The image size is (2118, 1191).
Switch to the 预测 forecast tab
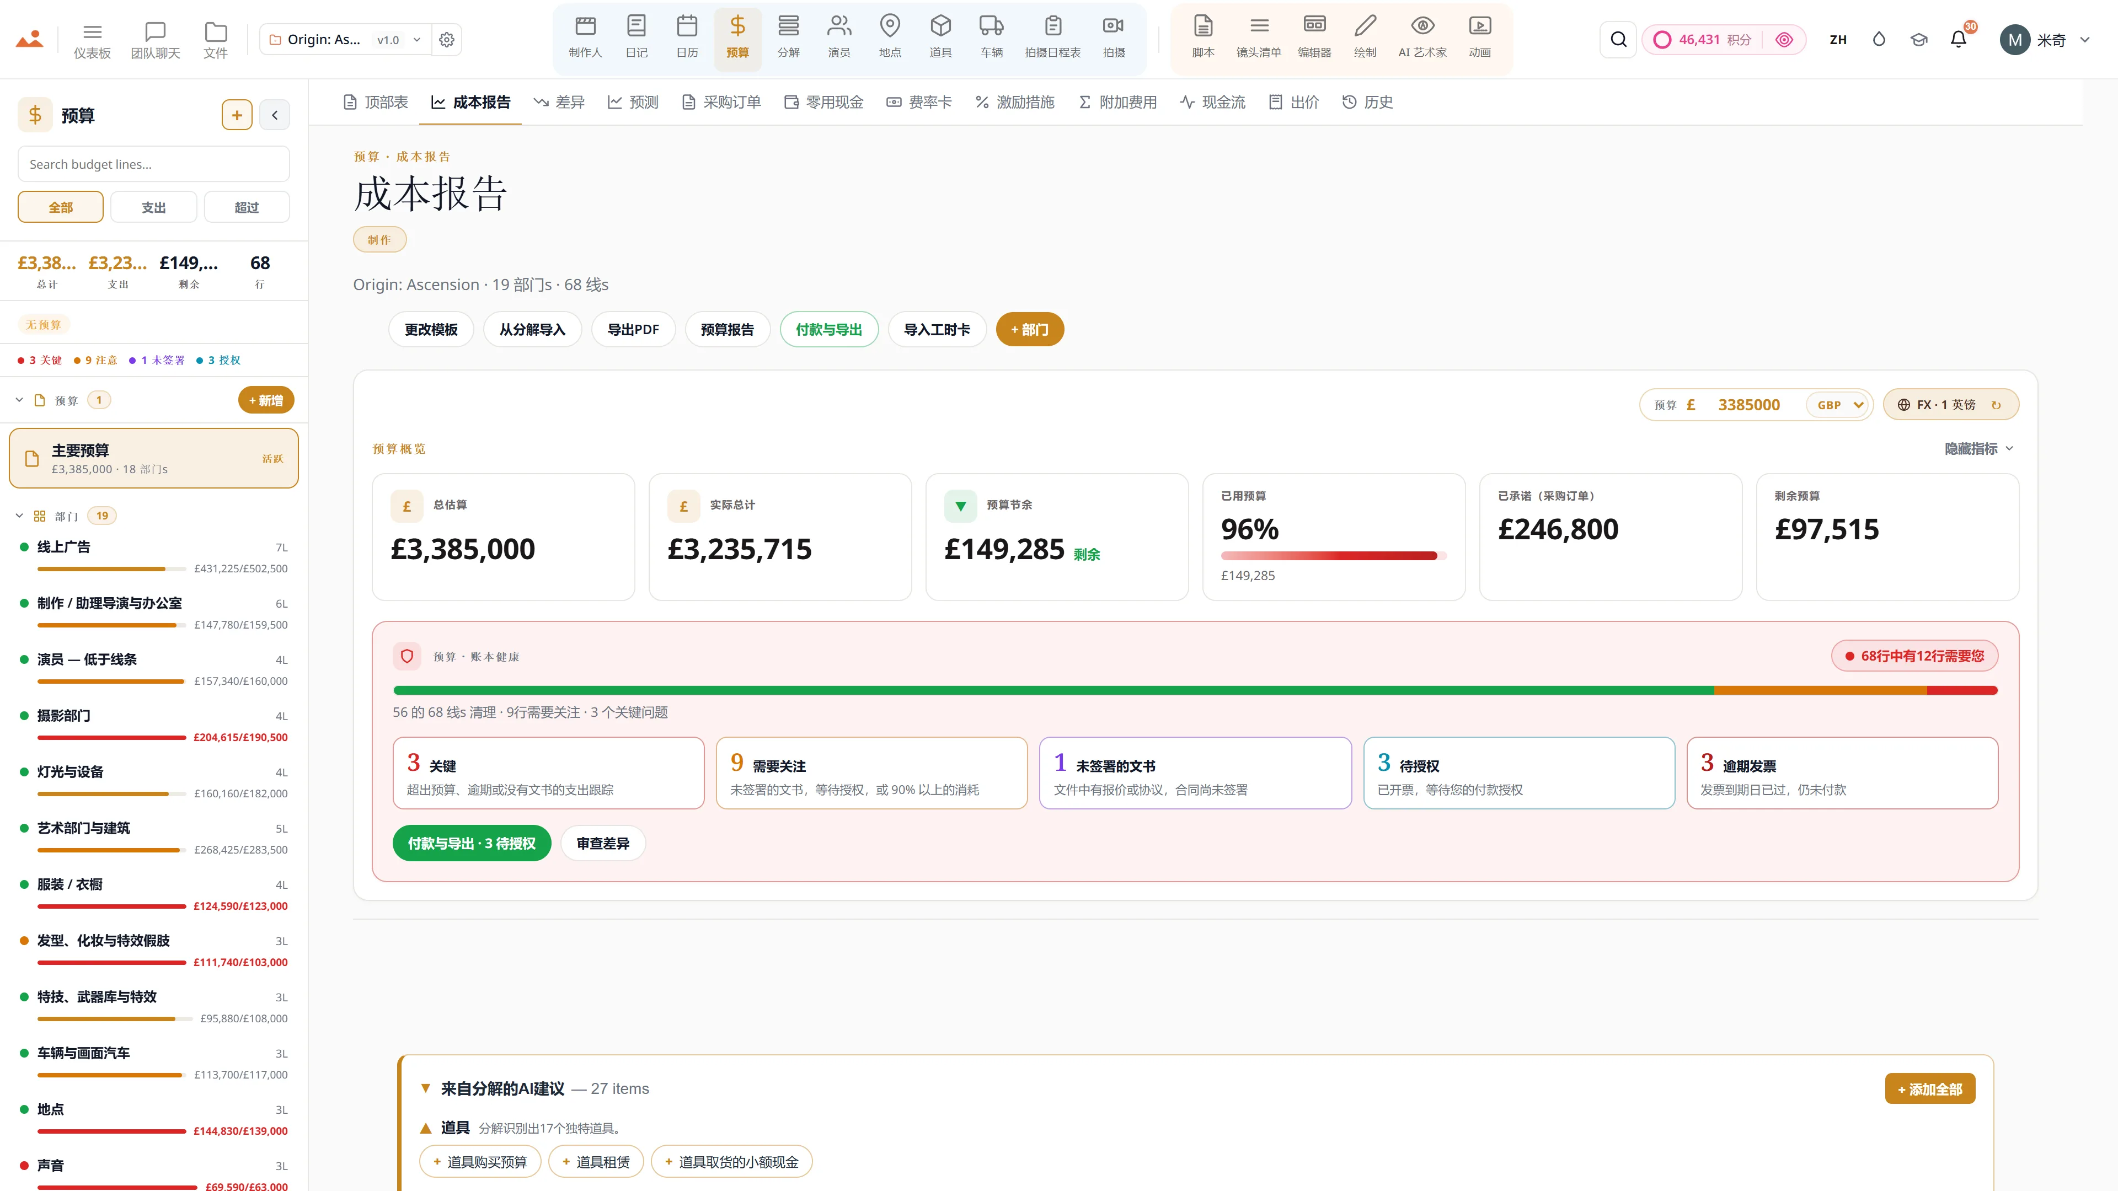pyautogui.click(x=633, y=102)
